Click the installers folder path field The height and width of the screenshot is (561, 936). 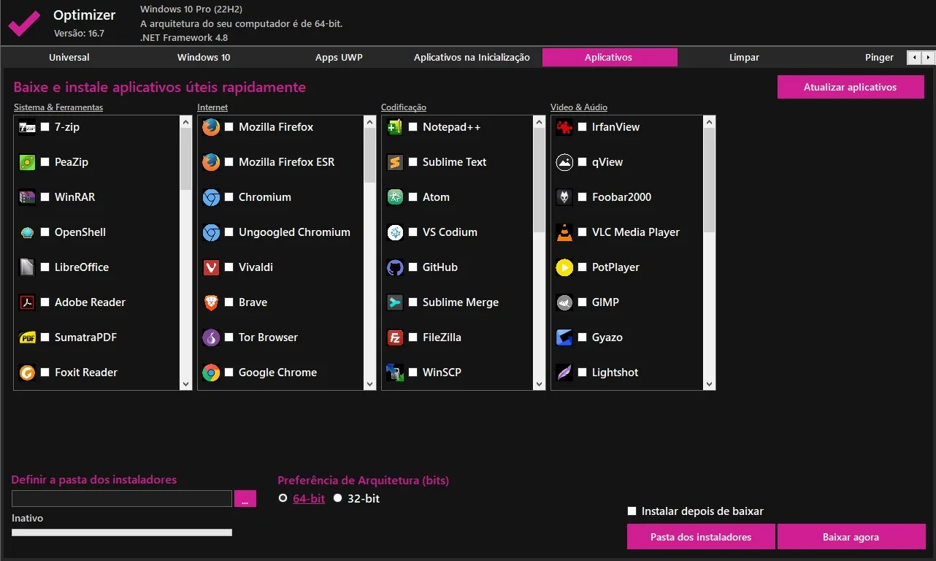(122, 499)
